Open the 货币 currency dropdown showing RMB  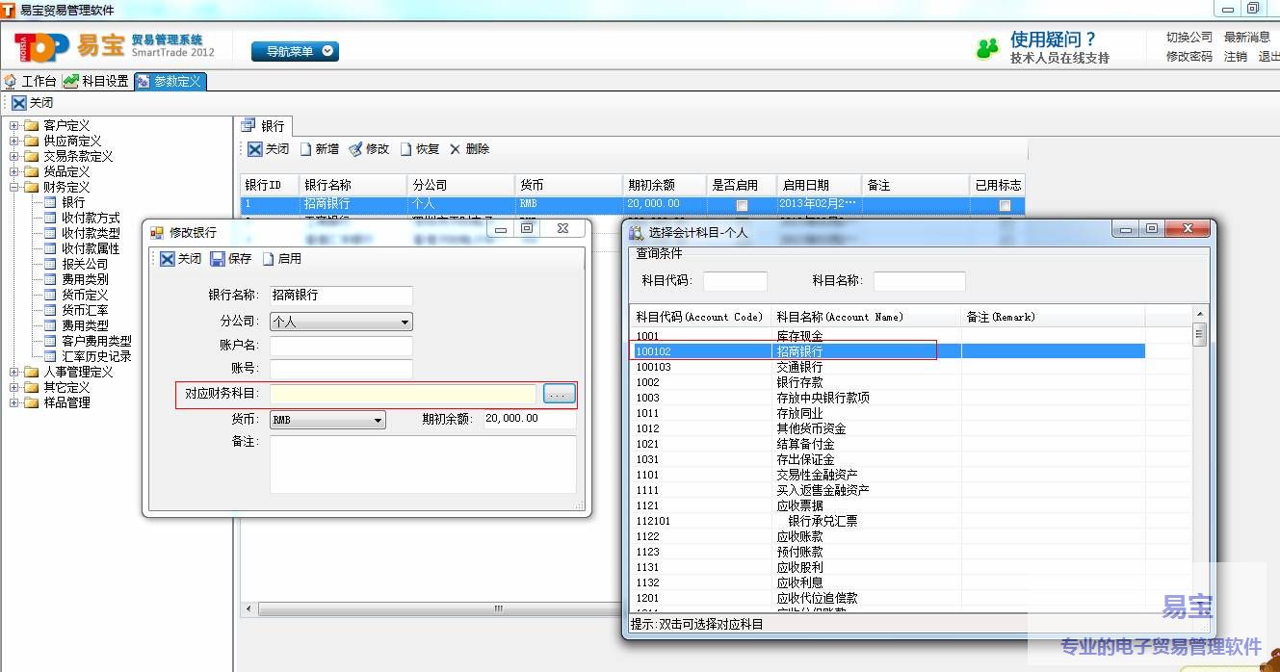[x=327, y=420]
